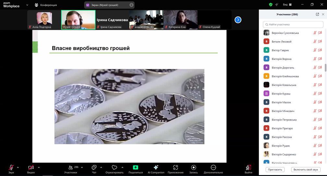Open the View dropdown menu
This screenshot has height=176, width=327.
[287, 5]
